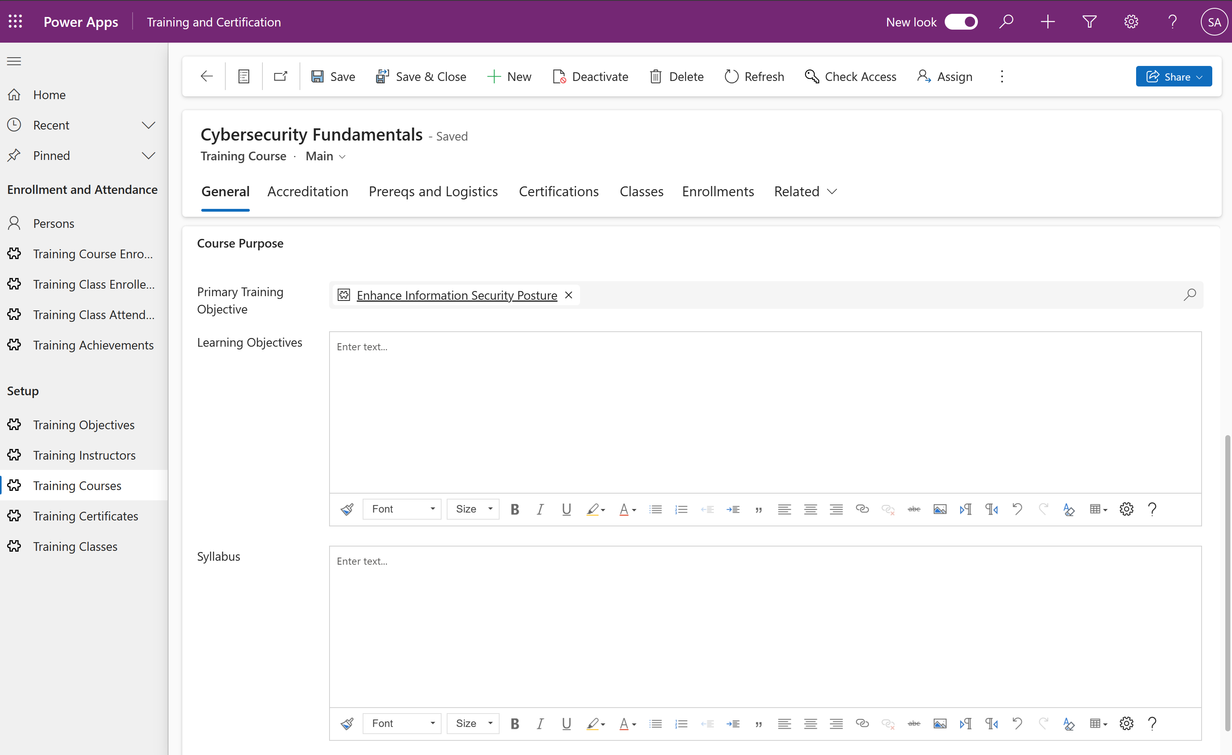Open search in the top bar
This screenshot has width=1232, height=755.
[x=1006, y=21]
